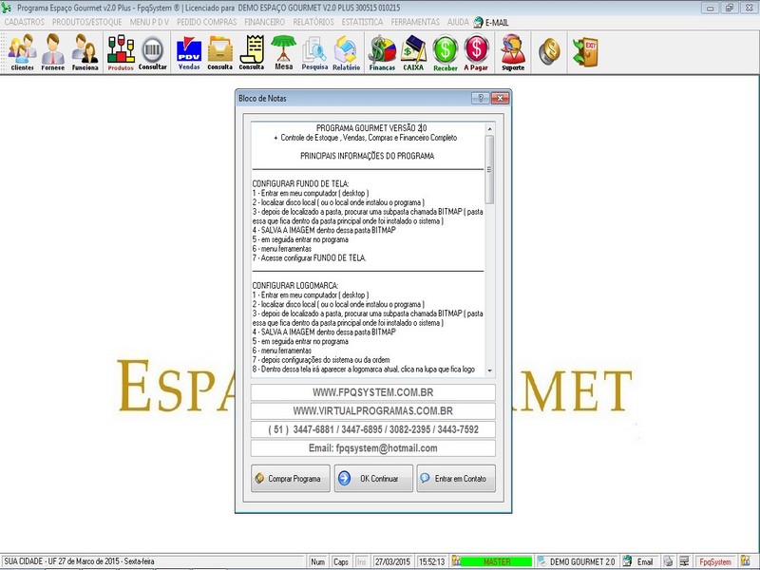The width and height of the screenshot is (760, 570).
Task: Open the RELATÓRIOS menu
Action: [x=313, y=22]
